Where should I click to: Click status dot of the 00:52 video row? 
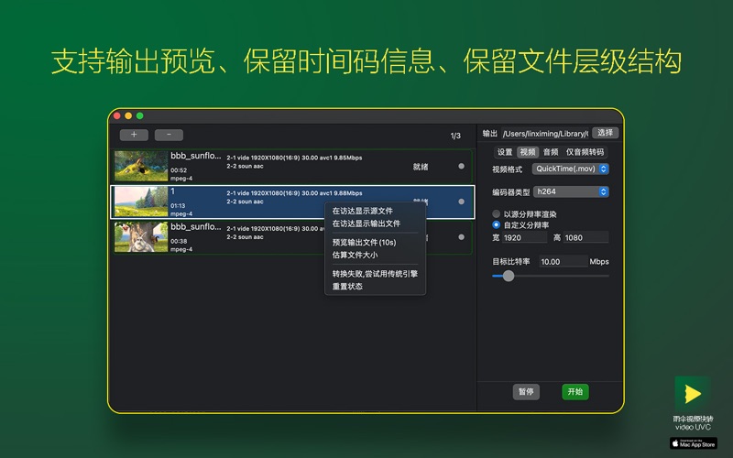click(x=462, y=166)
